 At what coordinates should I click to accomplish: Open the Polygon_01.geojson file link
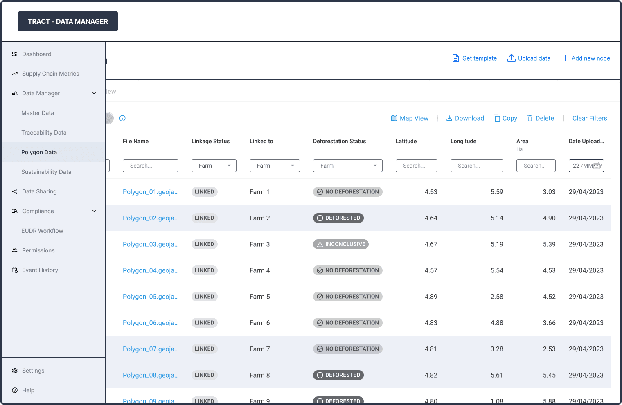(x=151, y=192)
